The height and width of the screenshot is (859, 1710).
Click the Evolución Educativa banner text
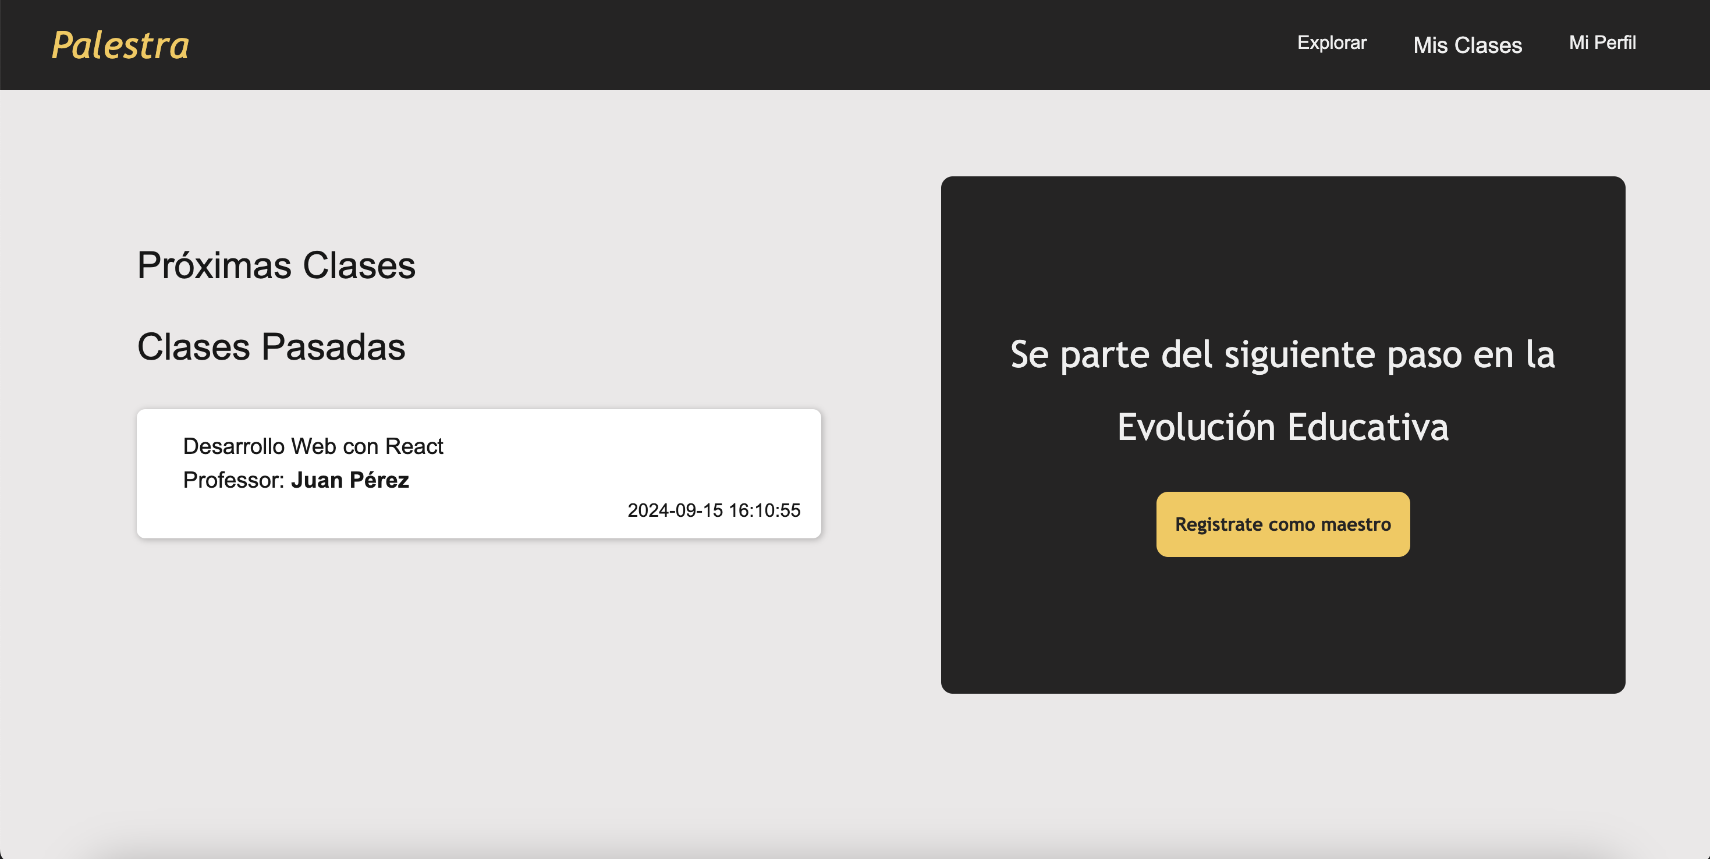pos(1283,426)
